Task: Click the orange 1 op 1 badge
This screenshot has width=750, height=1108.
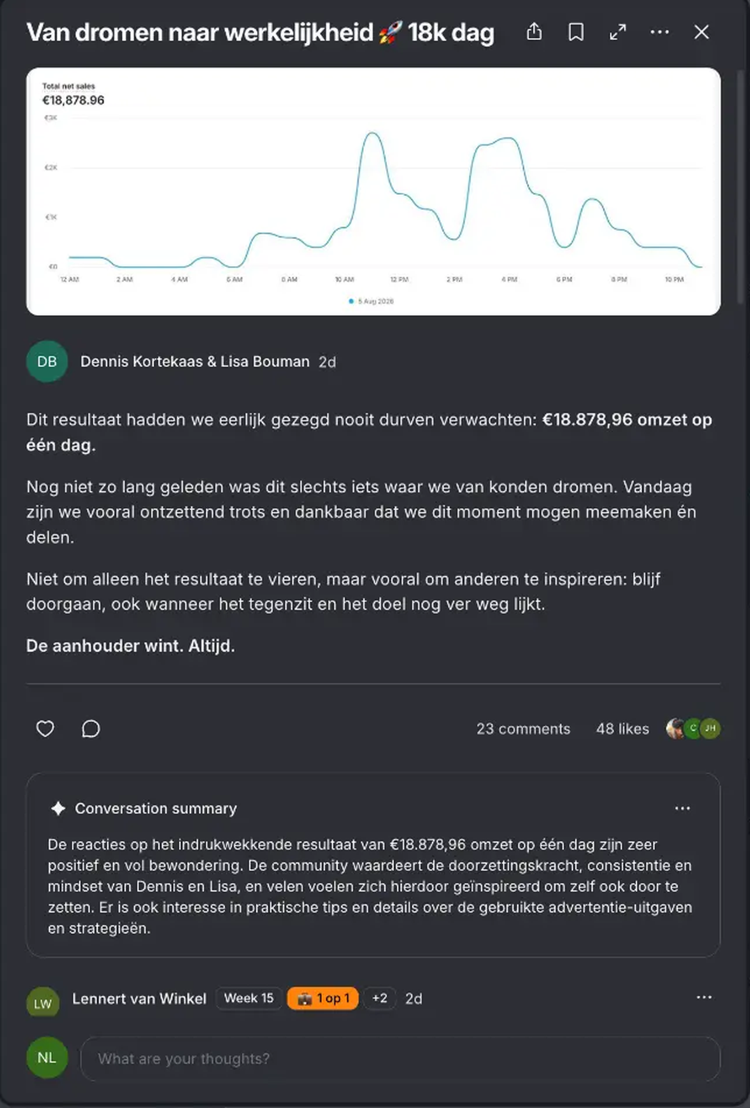Action: tap(323, 998)
